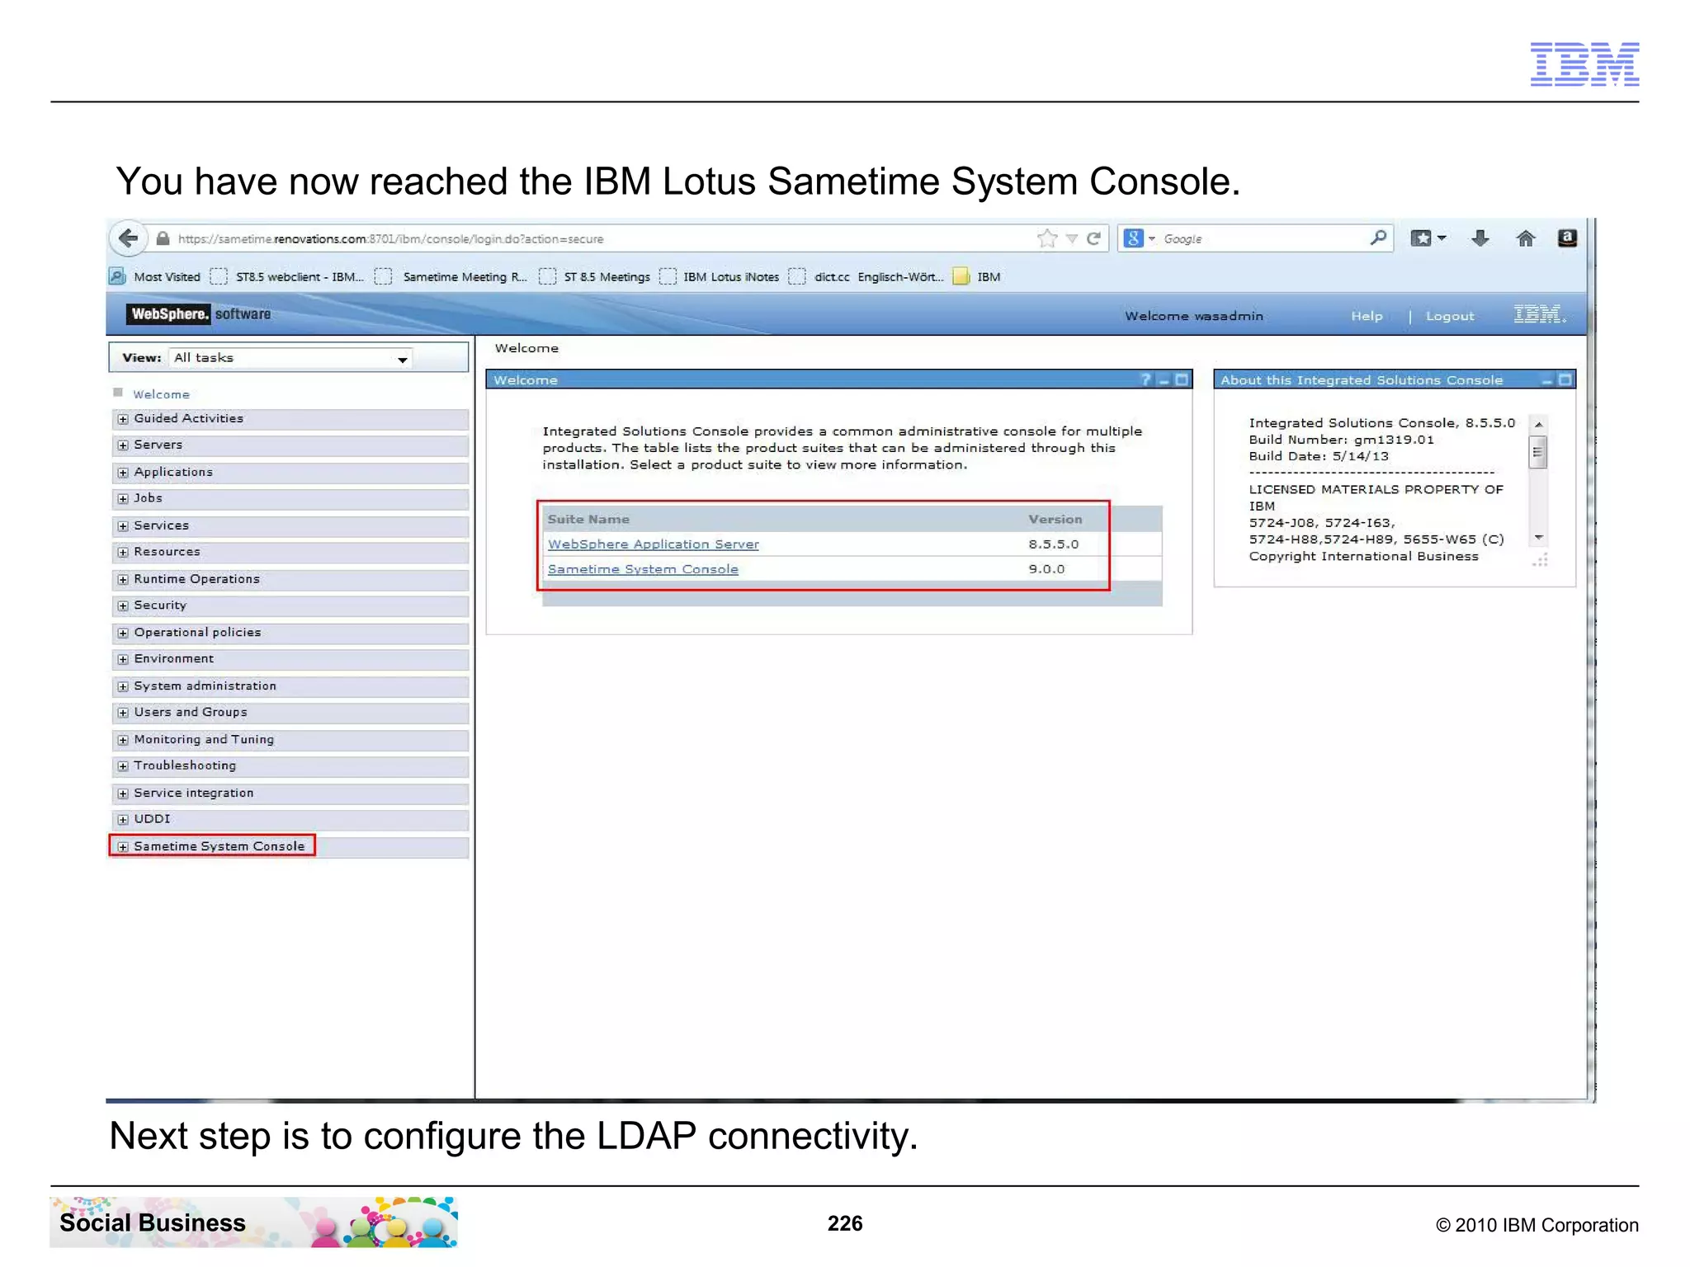Screen dimensions: 1690x1267
Task: Expand the Troubleshooting node
Action: (x=123, y=766)
